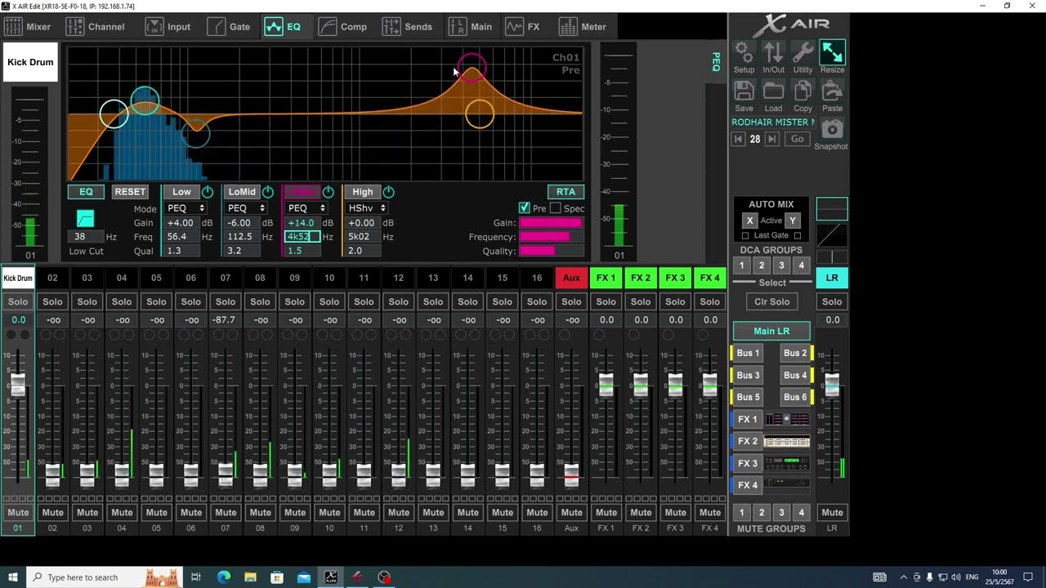Go to next snapshot arrow
This screenshot has width=1046, height=588.
click(772, 140)
